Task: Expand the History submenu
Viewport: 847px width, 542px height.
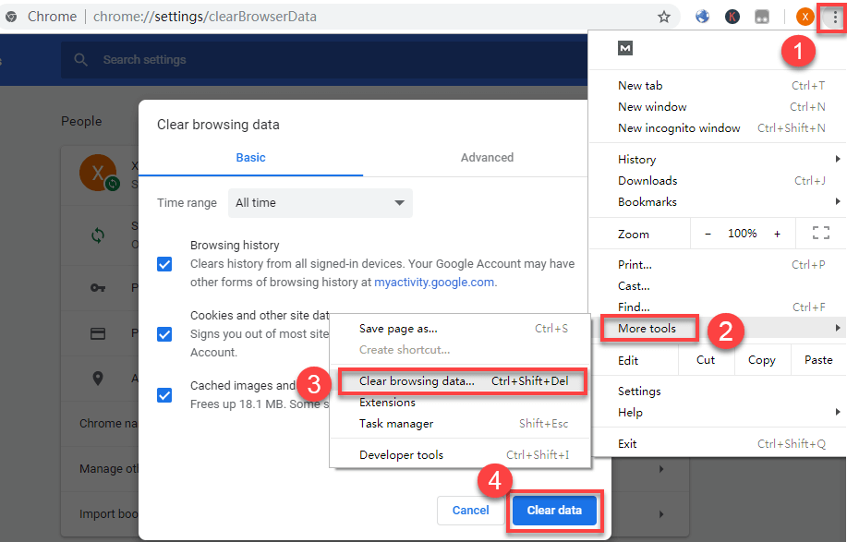Action: tap(636, 159)
